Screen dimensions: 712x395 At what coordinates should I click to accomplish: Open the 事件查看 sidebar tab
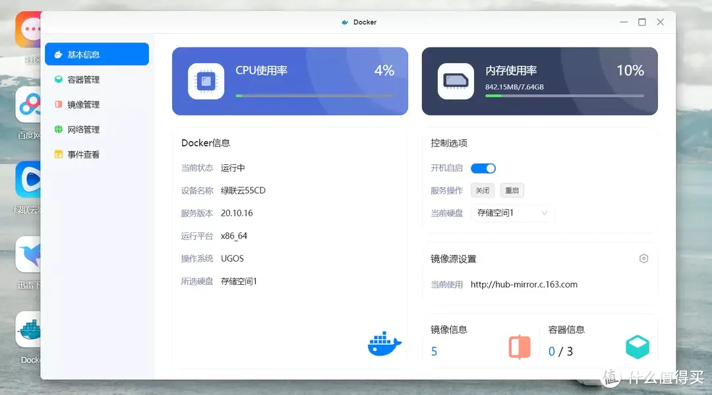pyautogui.click(x=97, y=154)
